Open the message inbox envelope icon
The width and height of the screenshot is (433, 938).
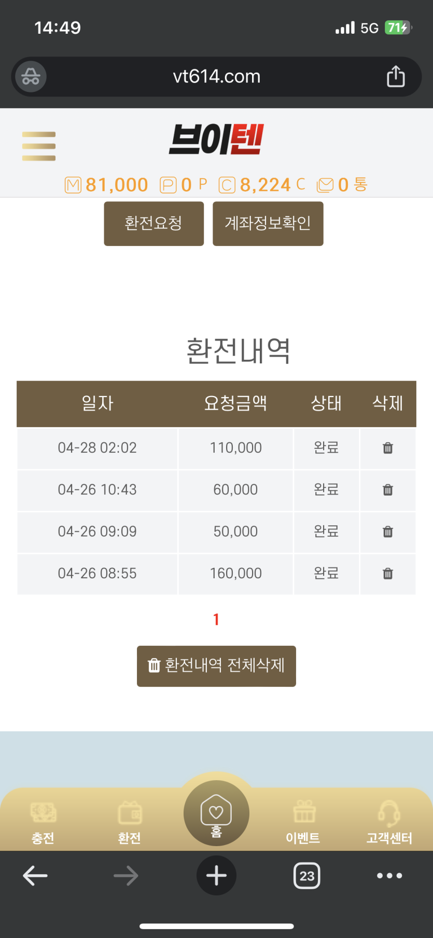(325, 185)
